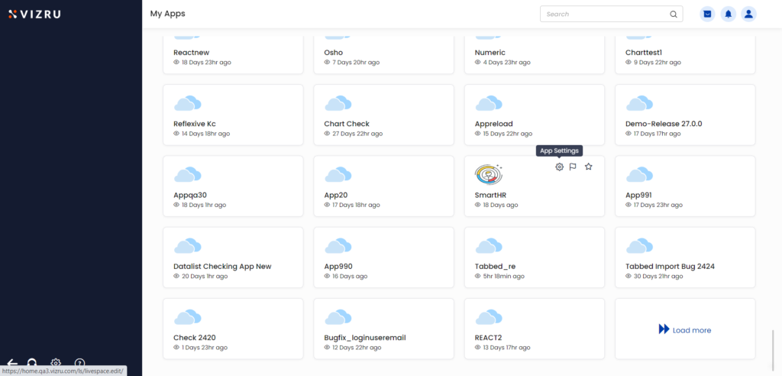Open Datalist Checking App New card

point(233,257)
